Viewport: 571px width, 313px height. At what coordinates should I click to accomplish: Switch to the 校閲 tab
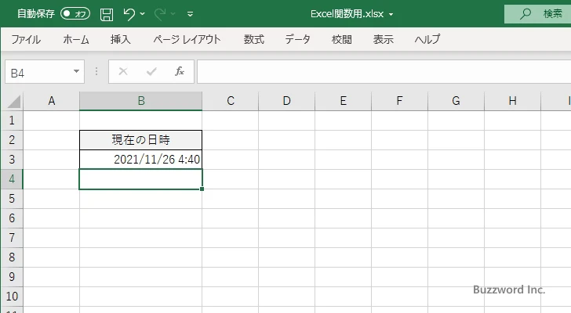(342, 39)
